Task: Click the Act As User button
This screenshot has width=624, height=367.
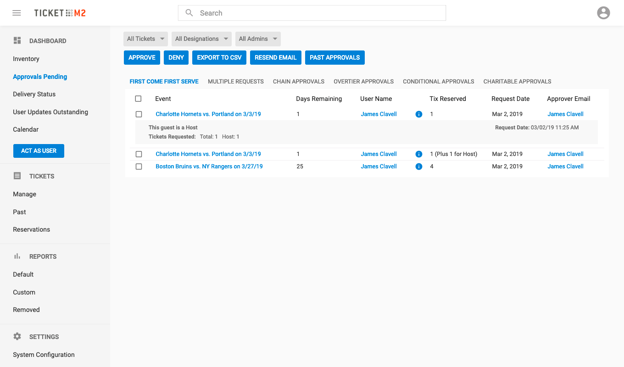Action: click(39, 151)
